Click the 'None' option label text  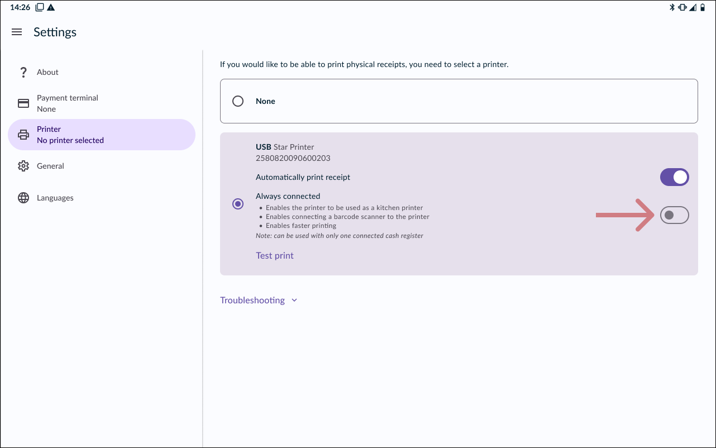click(265, 101)
